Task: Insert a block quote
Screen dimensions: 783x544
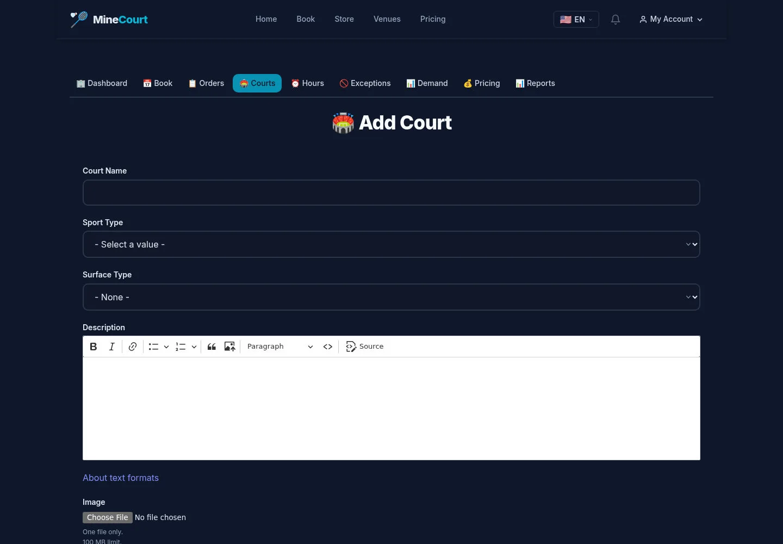Action: 212,347
